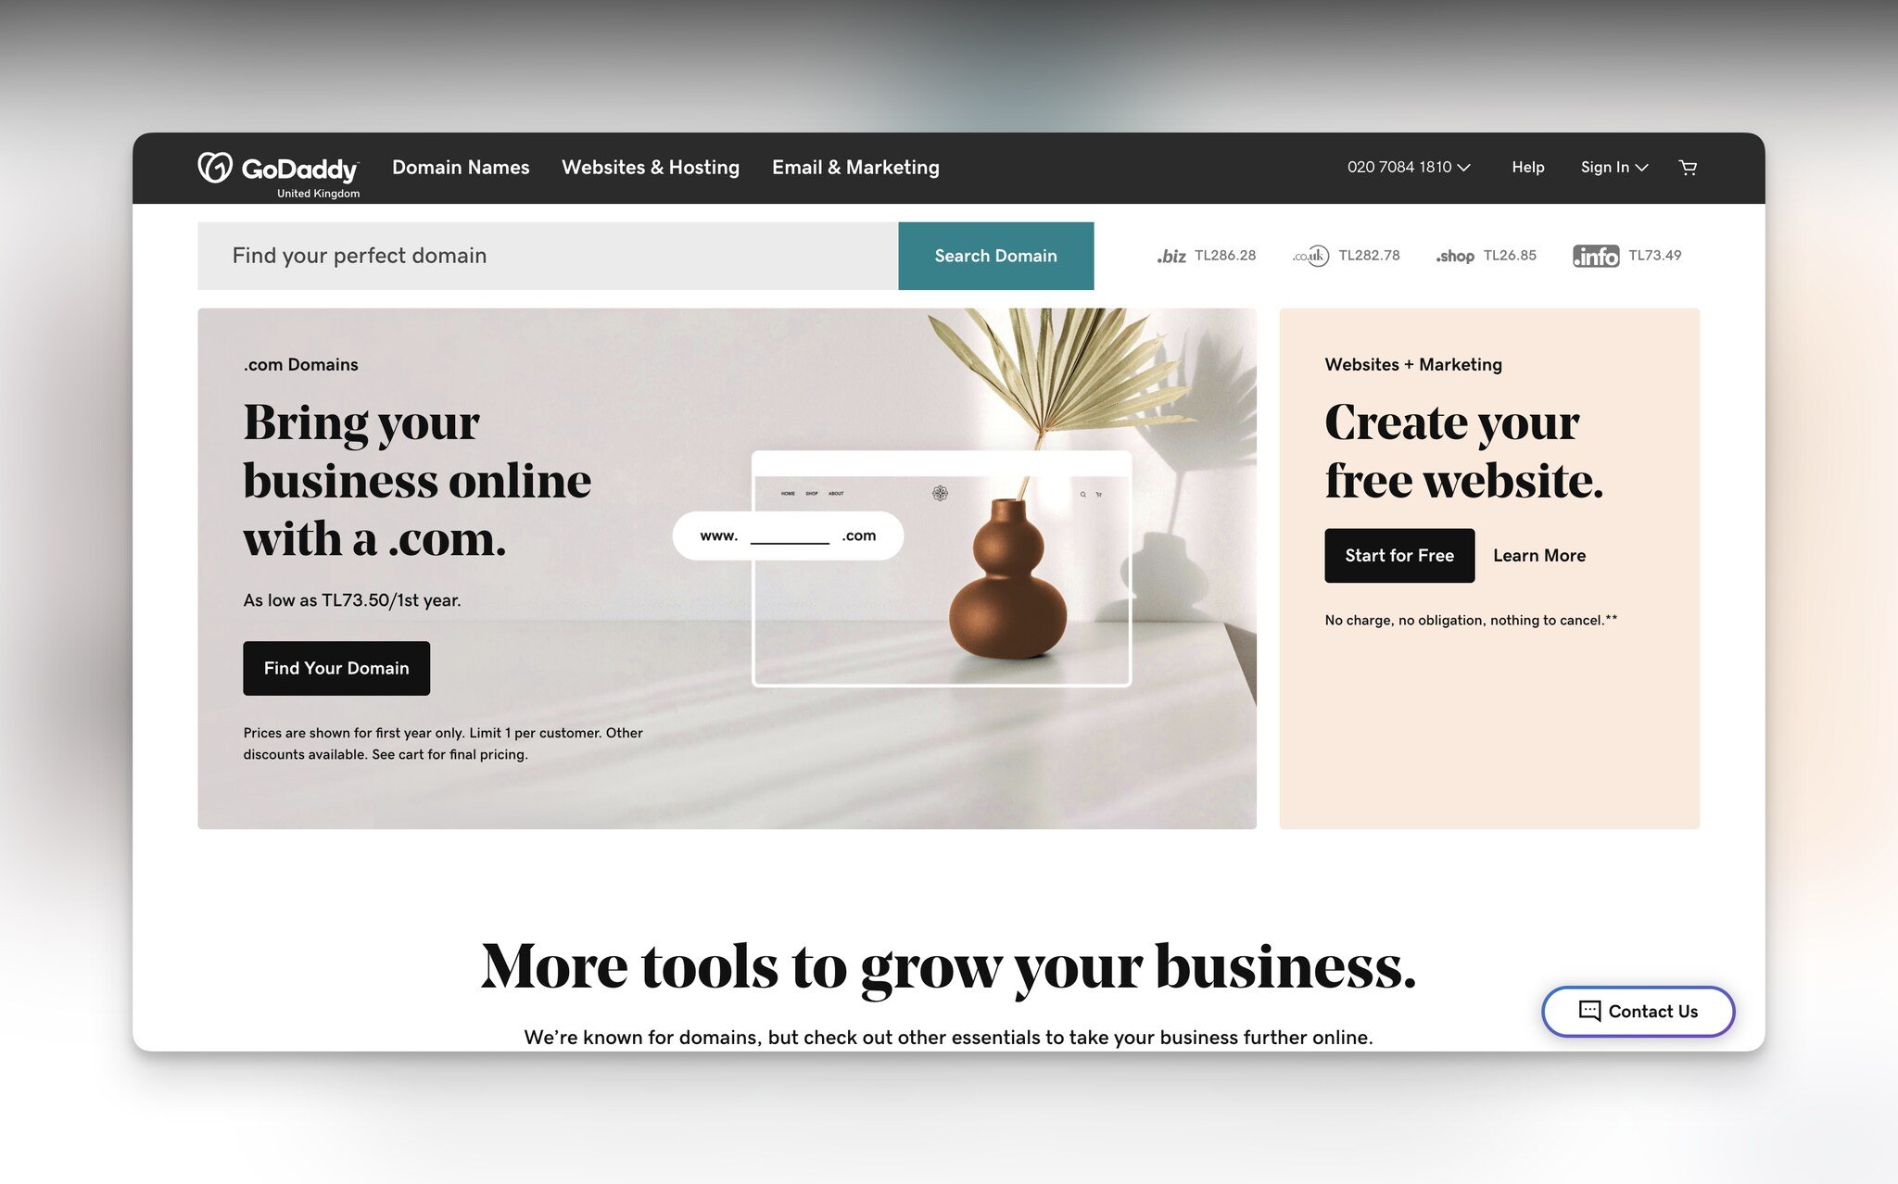Click the chat bubble Contact Us icon
This screenshot has width=1898, height=1184.
click(x=1588, y=1011)
